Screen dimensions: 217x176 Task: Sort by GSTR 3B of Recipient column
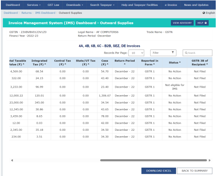pos(200,62)
